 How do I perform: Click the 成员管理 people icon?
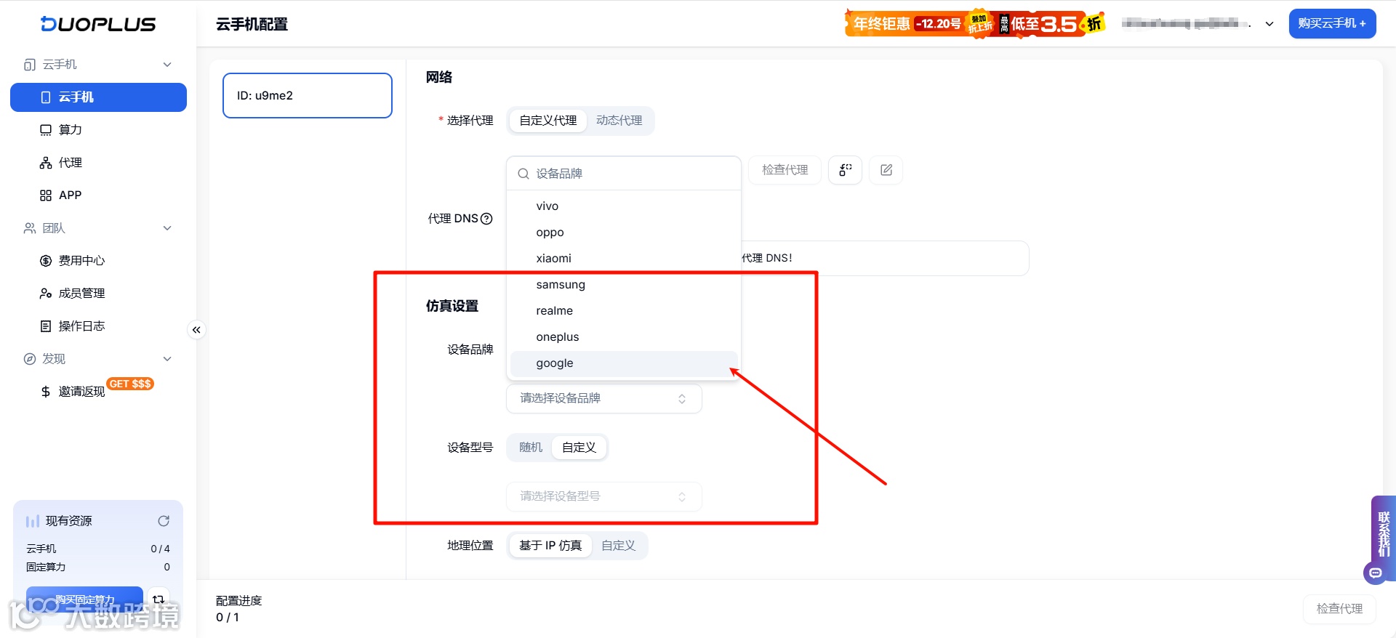(x=46, y=294)
